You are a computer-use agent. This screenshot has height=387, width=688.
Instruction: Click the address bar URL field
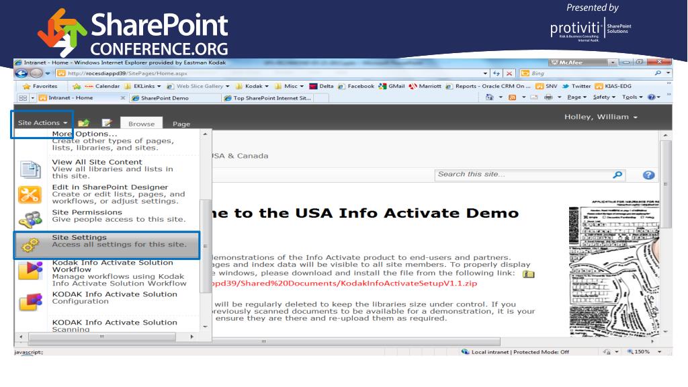click(267, 73)
